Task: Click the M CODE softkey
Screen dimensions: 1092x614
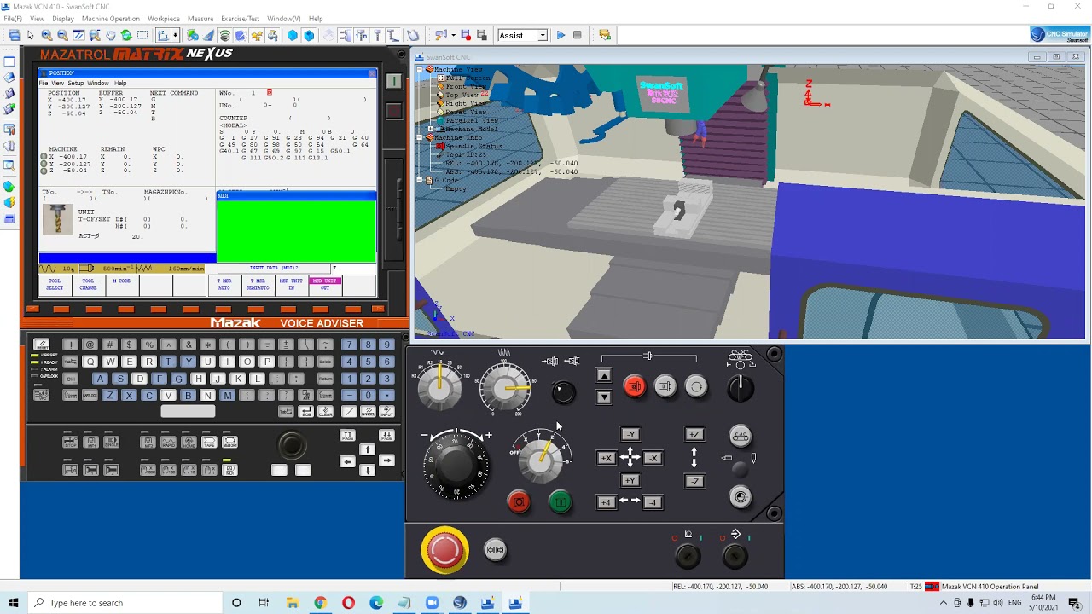Action: click(122, 285)
